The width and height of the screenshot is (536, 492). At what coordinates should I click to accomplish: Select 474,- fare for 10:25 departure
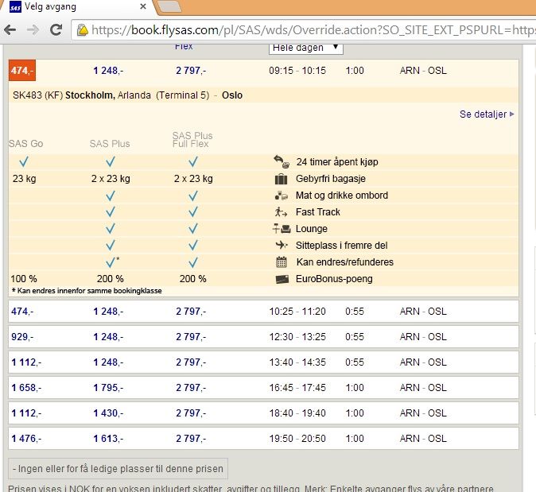[x=22, y=312]
